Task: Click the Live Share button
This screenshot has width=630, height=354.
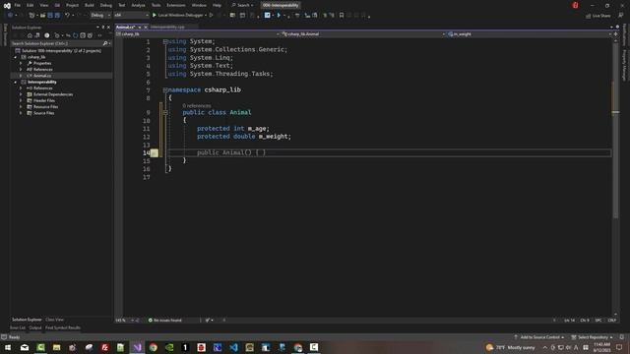Action: click(x=598, y=16)
